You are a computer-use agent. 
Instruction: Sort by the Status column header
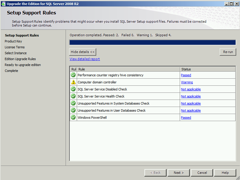(x=208, y=69)
